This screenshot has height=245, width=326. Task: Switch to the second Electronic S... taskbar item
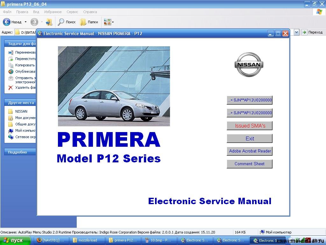pos(231,241)
